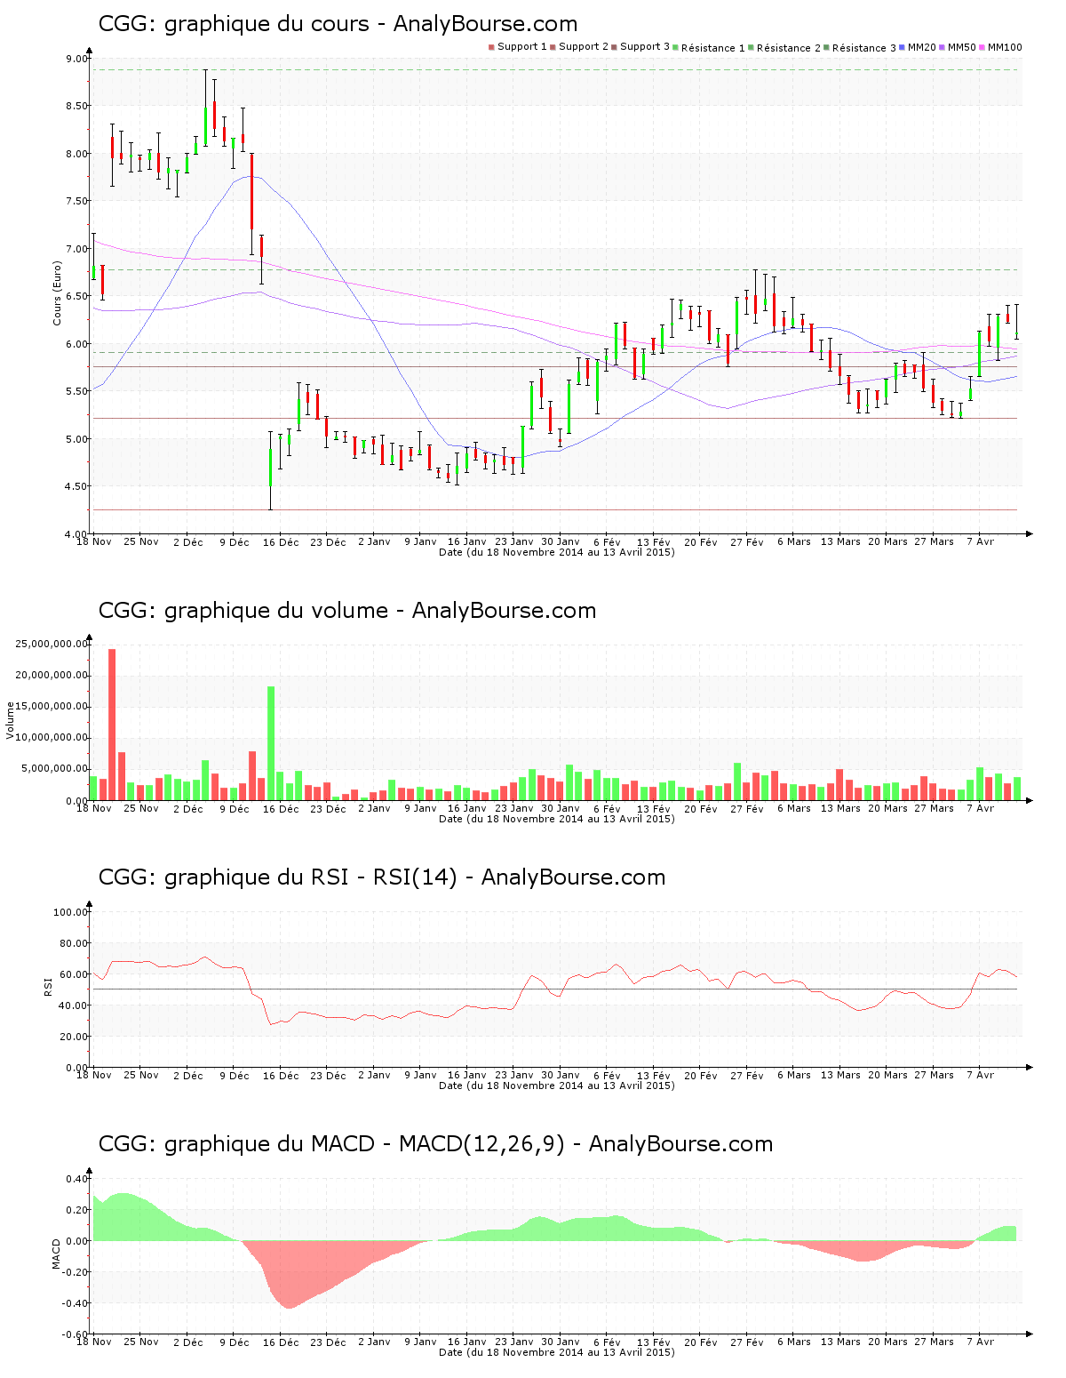This screenshot has width=1066, height=1378.
Task: Click the Résistance 1 legend entry
Action: [709, 48]
